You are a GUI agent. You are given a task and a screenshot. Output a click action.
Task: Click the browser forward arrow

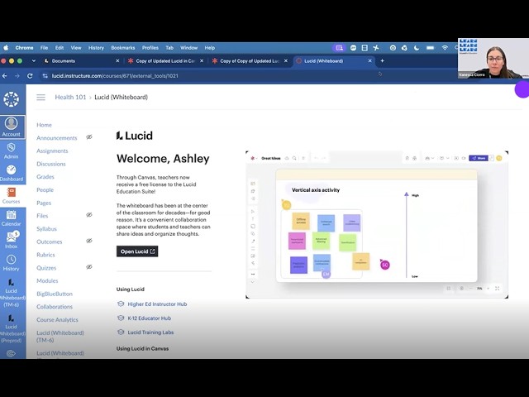point(17,76)
